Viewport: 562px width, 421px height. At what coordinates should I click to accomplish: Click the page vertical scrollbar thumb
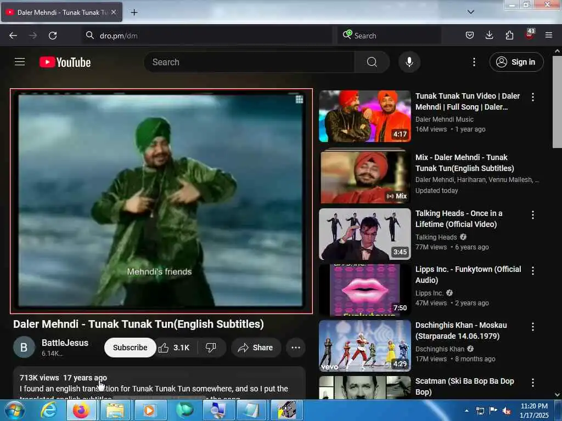click(557, 101)
